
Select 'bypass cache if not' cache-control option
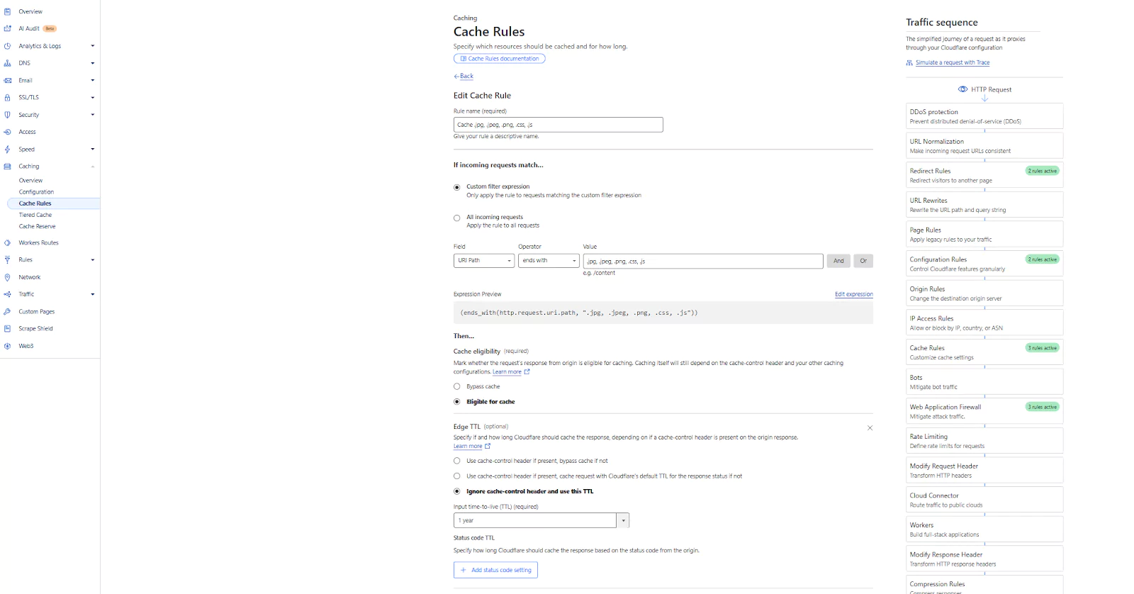(x=456, y=461)
